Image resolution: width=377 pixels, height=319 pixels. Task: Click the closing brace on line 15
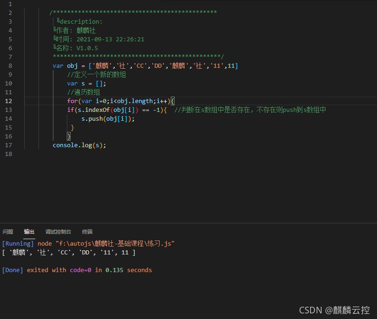click(x=72, y=128)
